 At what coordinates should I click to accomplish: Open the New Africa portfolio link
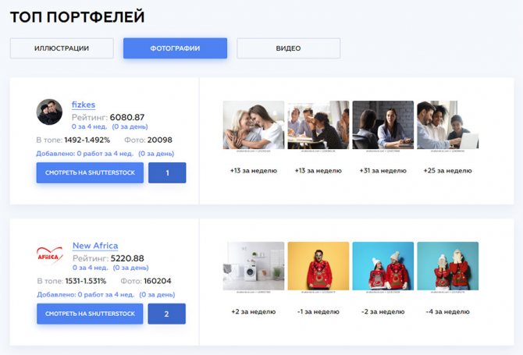[95, 246]
